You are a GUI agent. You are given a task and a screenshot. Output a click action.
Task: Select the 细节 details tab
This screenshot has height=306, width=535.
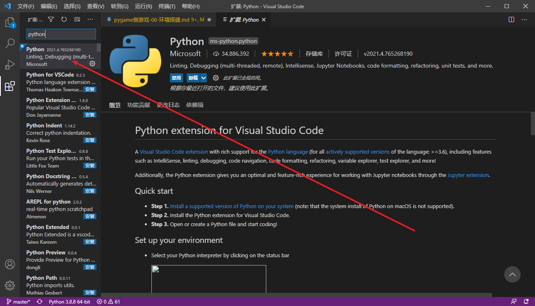click(115, 105)
